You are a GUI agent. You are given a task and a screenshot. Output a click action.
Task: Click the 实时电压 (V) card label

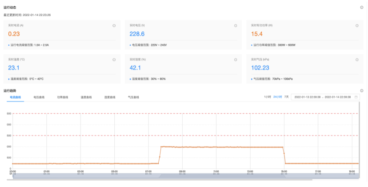(x=137, y=25)
